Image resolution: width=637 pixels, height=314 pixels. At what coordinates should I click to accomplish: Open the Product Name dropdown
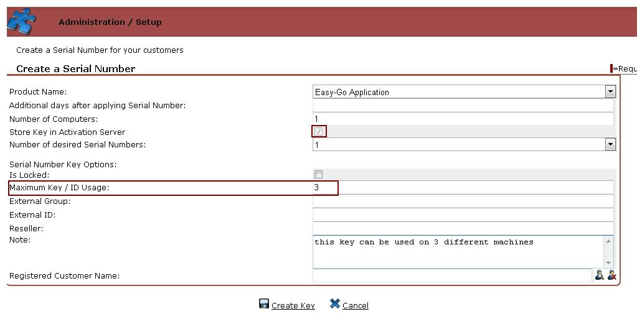pos(610,92)
